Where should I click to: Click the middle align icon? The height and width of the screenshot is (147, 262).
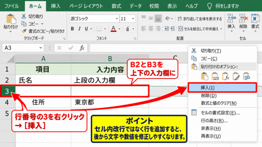pos(151,18)
